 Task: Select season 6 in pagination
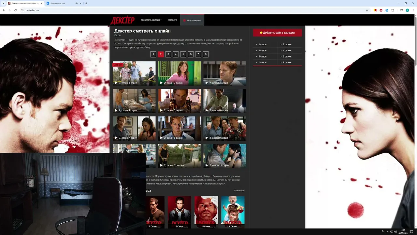191,54
